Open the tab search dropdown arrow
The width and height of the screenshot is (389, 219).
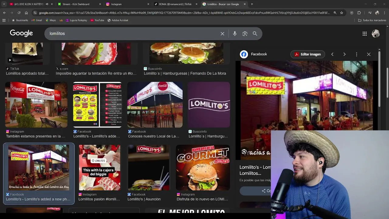pos(4,4)
